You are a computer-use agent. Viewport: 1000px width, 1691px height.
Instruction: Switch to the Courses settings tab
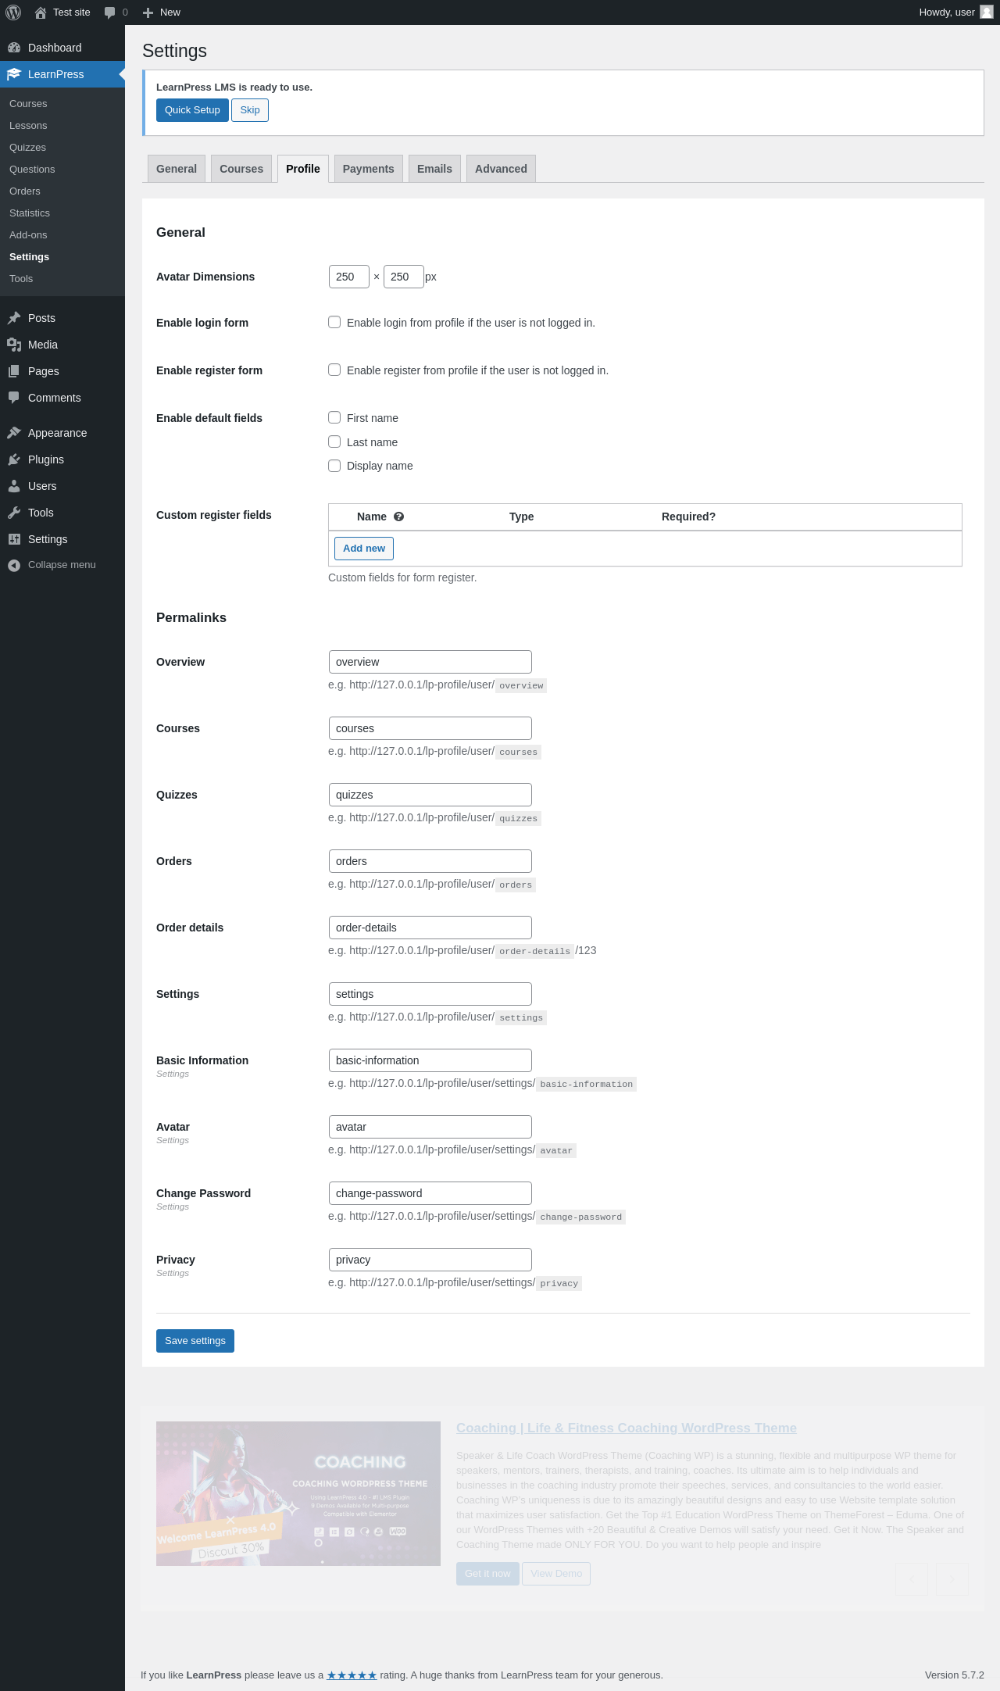(241, 169)
